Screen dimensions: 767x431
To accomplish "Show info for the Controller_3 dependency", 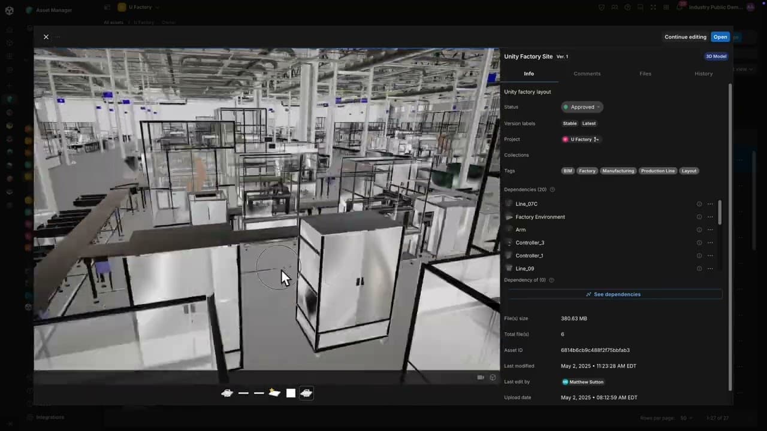I will (x=699, y=242).
